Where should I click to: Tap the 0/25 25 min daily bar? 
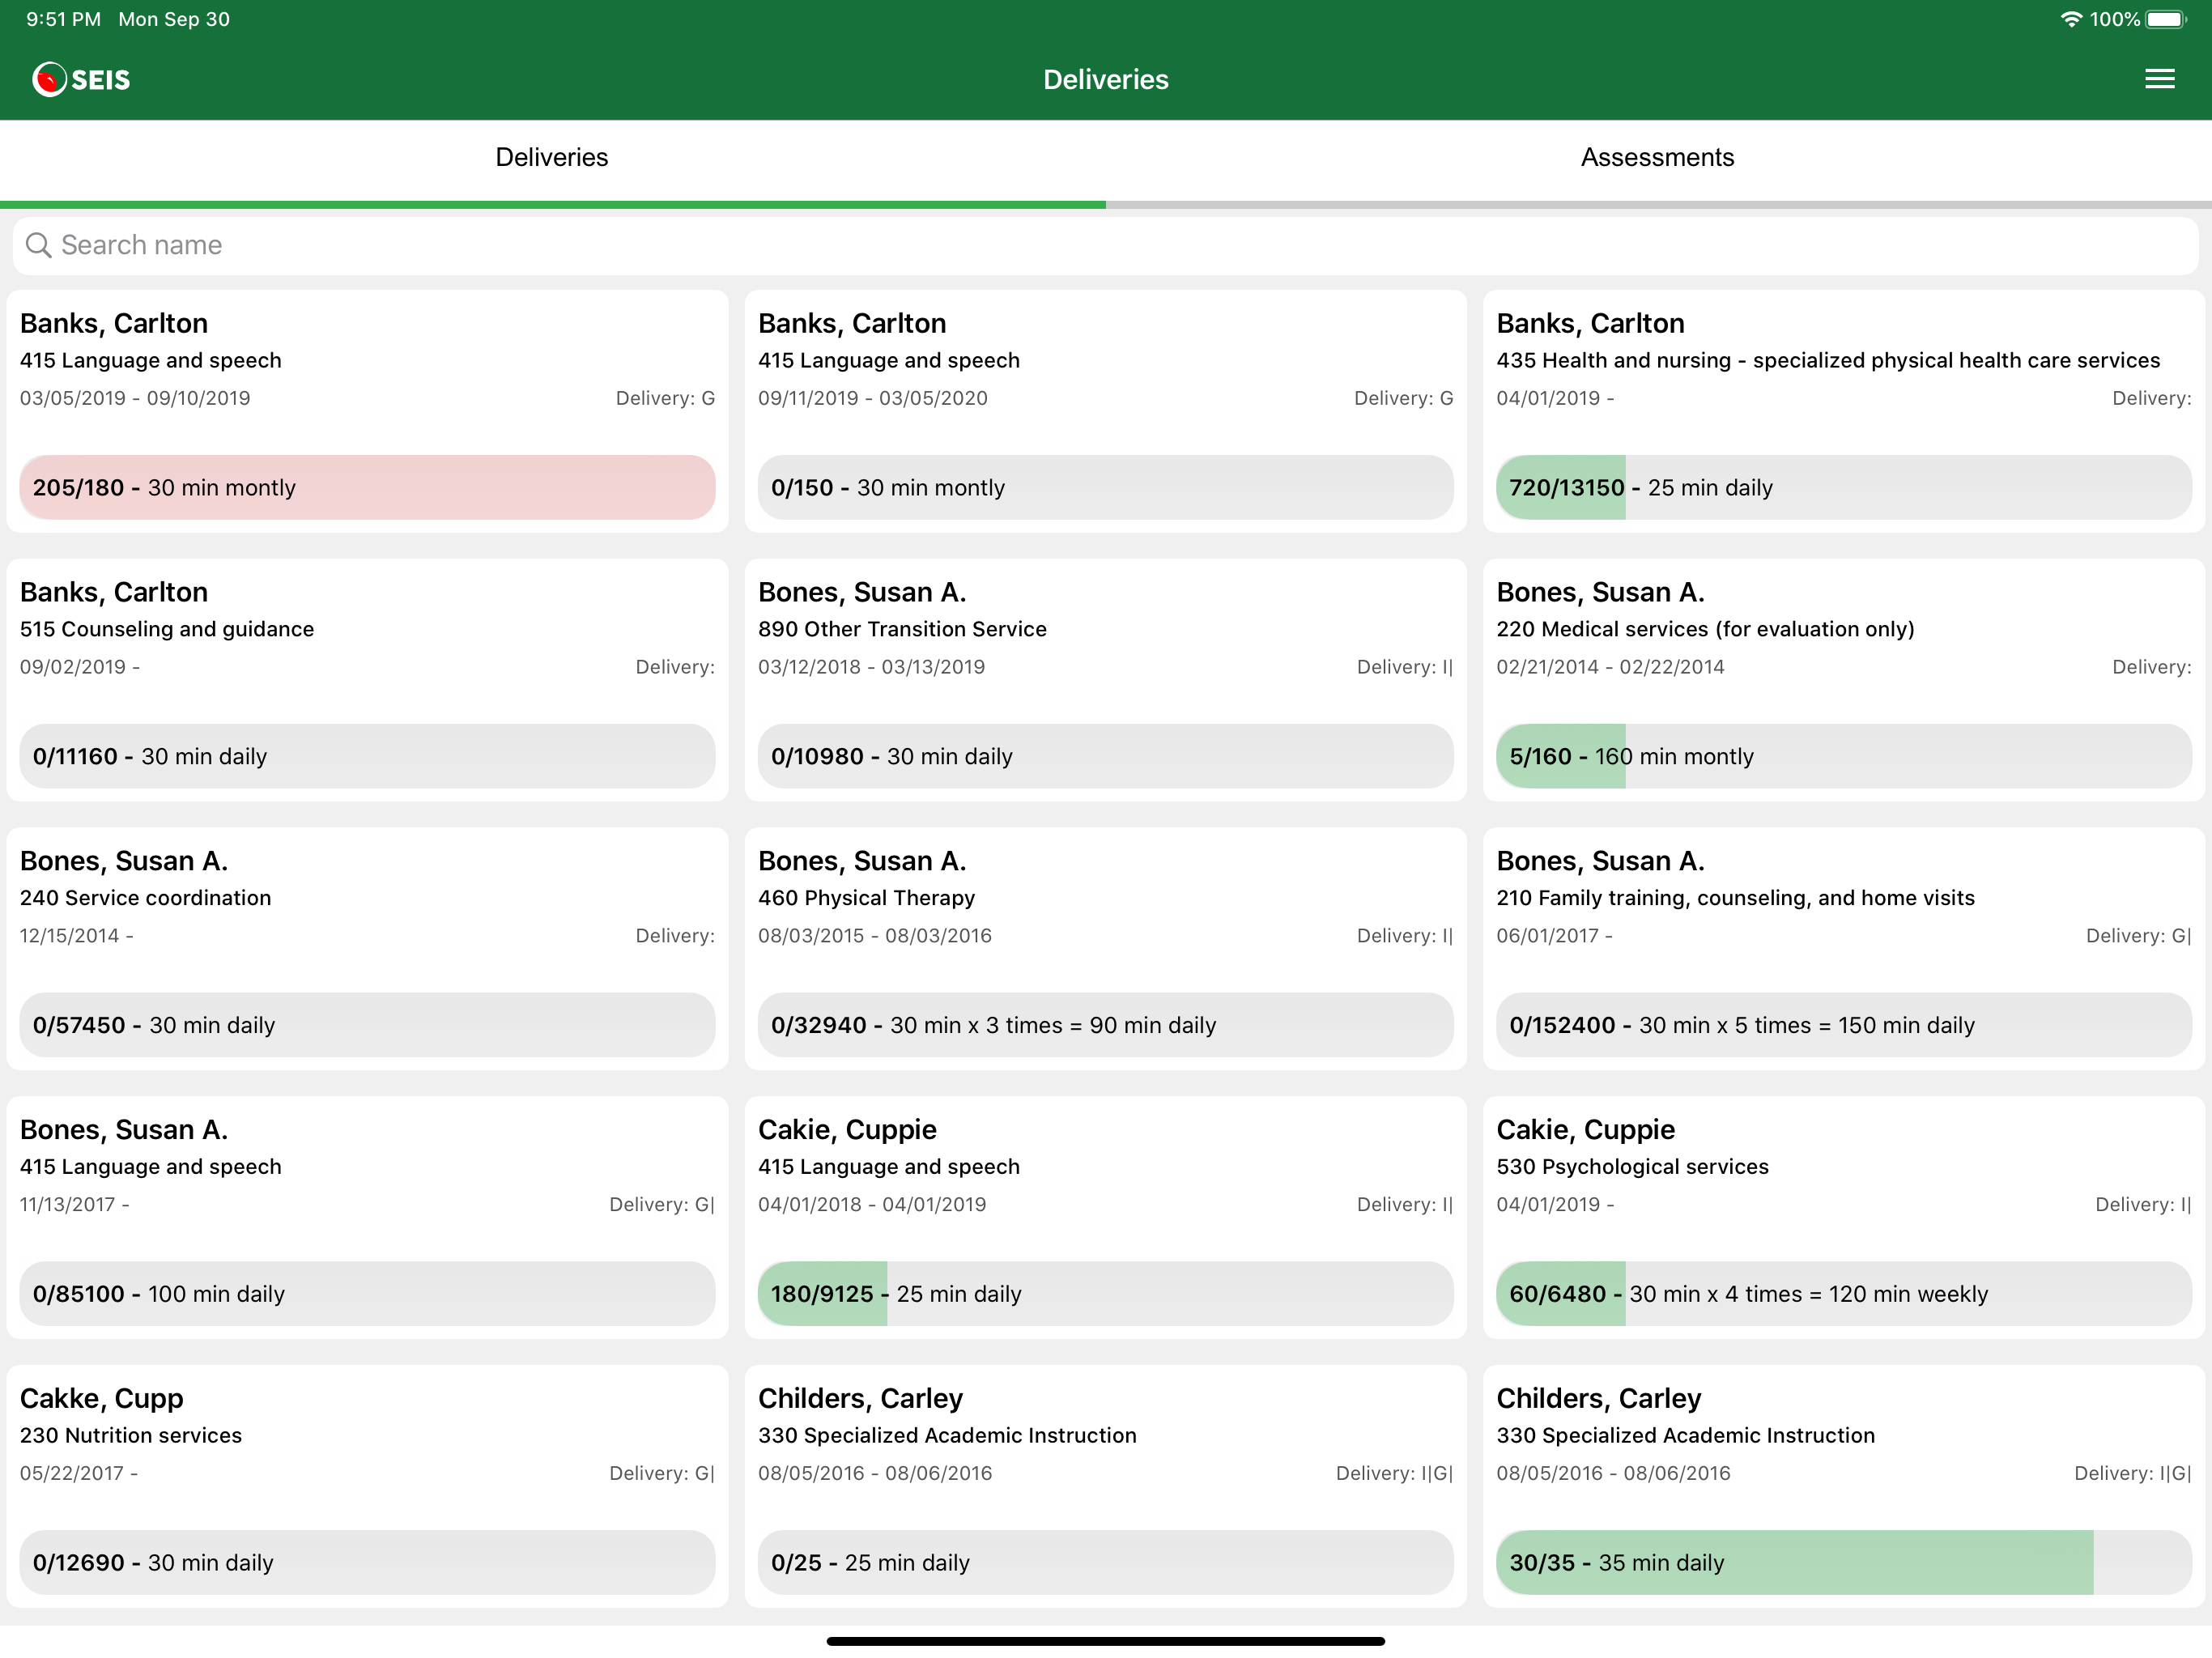point(1105,1562)
